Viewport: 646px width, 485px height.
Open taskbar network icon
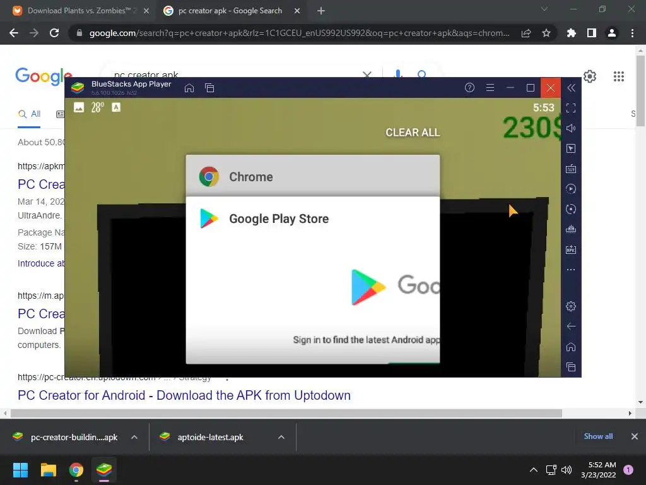tap(551, 470)
